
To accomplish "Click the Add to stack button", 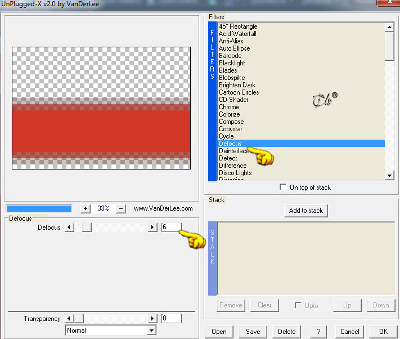I will coord(306,211).
